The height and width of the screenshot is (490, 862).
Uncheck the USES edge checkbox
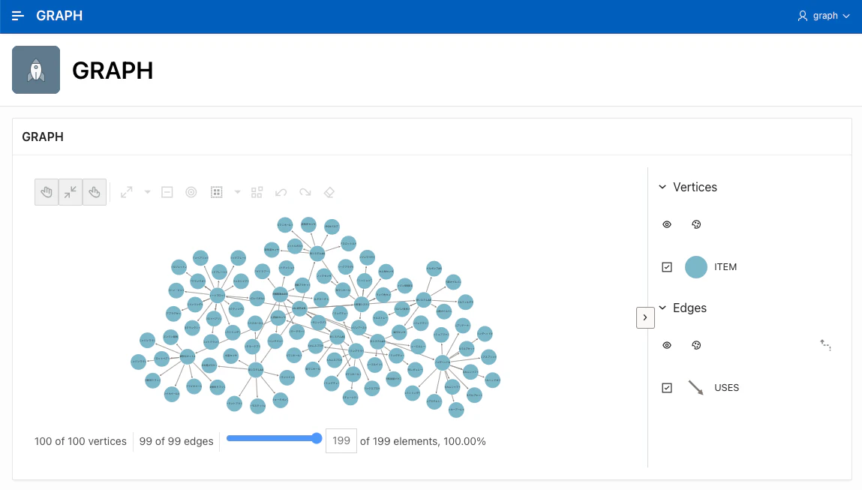coord(667,388)
